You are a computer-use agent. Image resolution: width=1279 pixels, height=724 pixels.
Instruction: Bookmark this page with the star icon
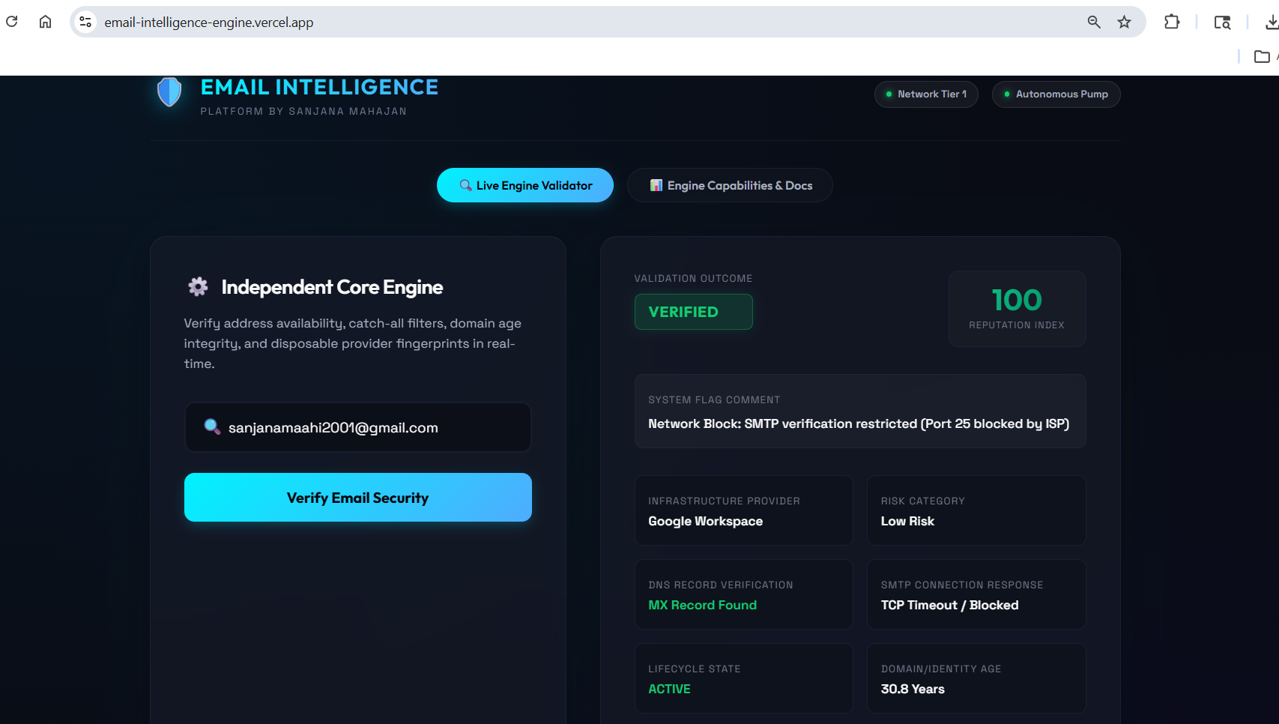[x=1124, y=22]
